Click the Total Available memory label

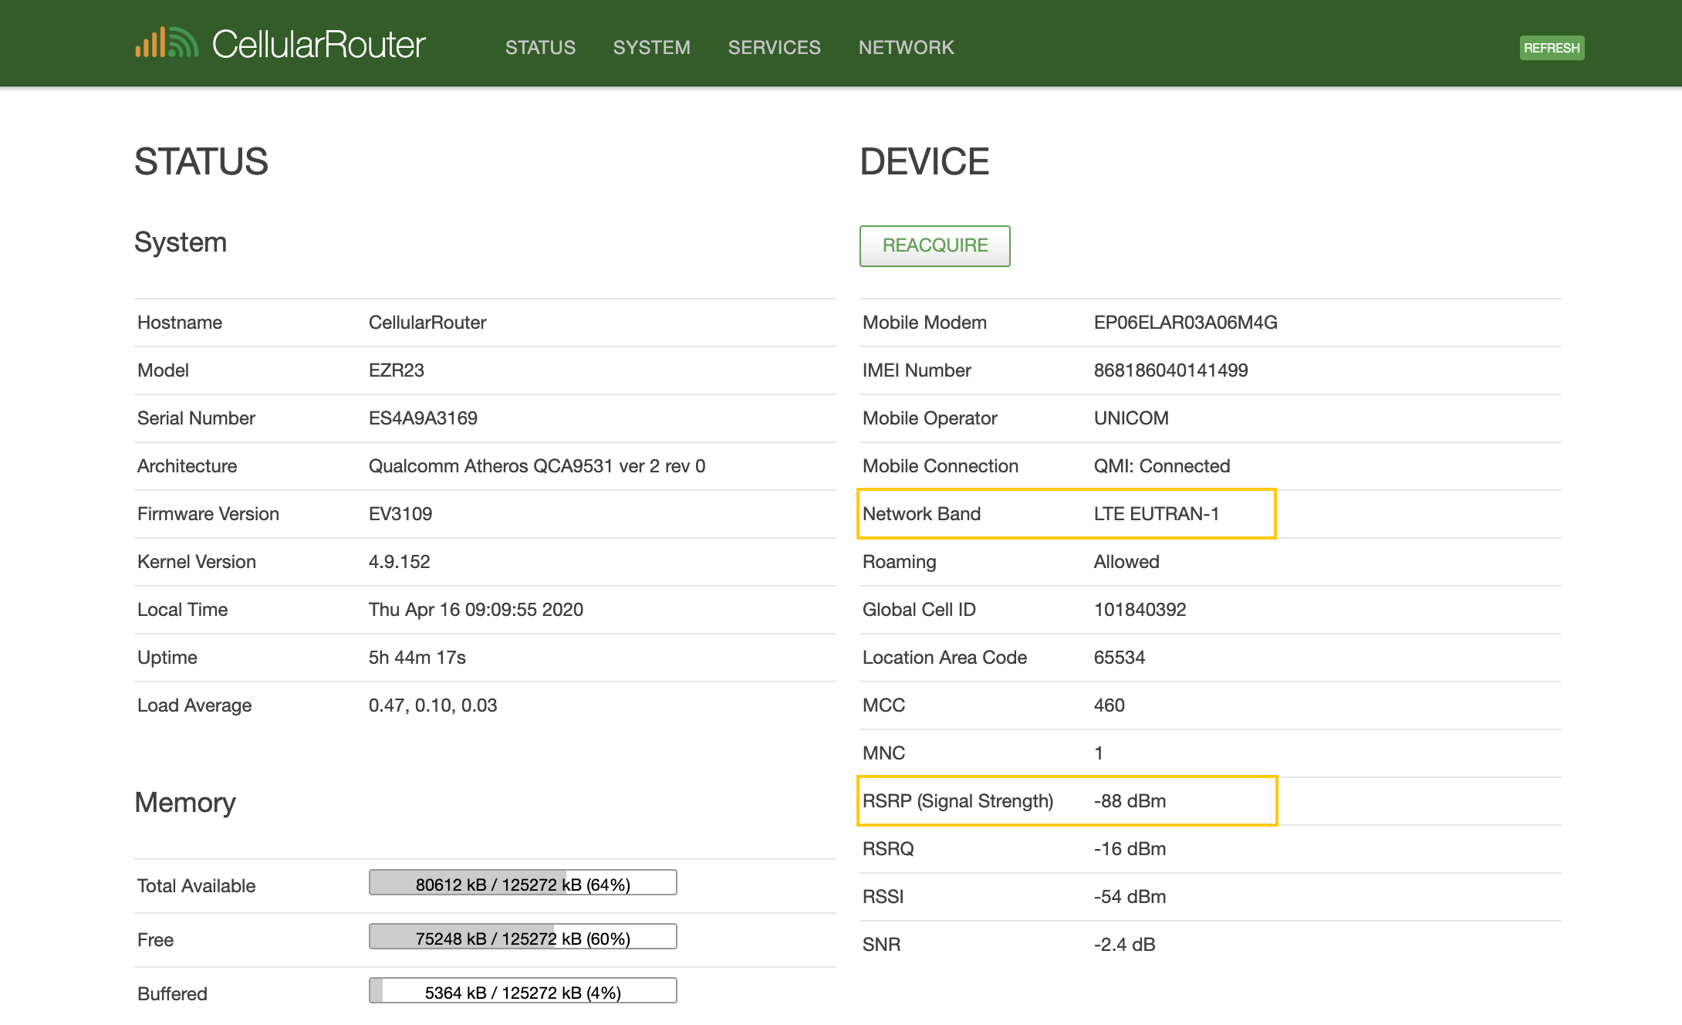pos(196,886)
